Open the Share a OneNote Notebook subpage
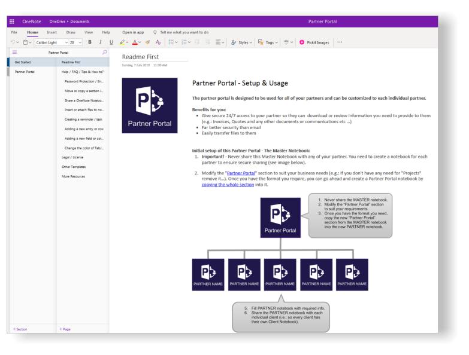 (83, 100)
